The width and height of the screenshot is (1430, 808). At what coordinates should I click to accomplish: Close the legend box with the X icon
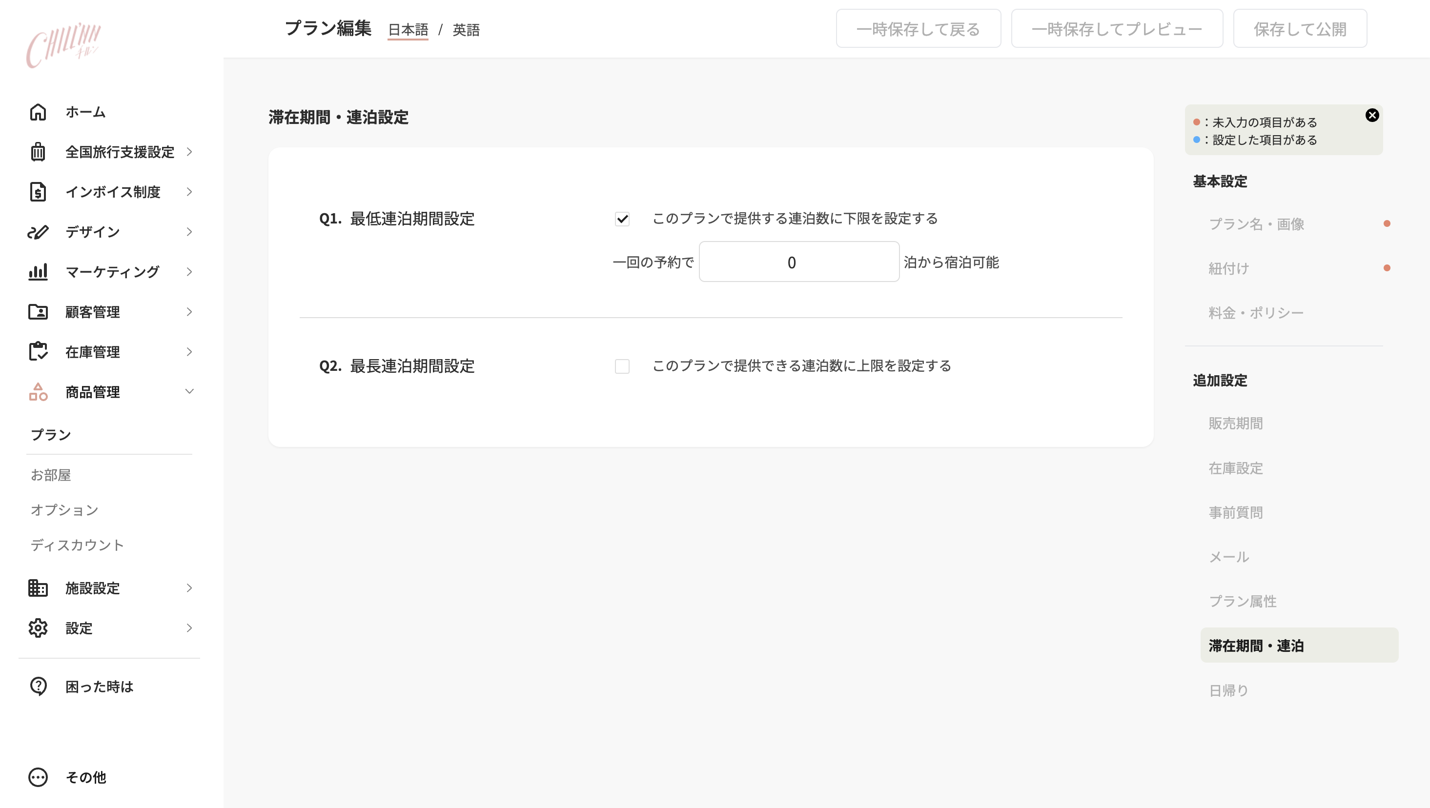[1372, 115]
